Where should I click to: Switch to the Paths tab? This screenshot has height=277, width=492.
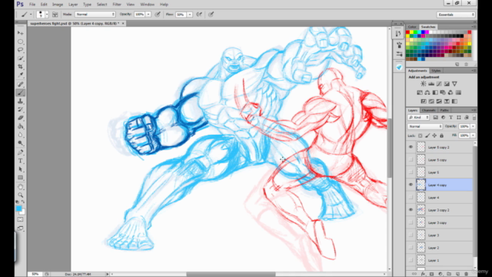pos(444,110)
